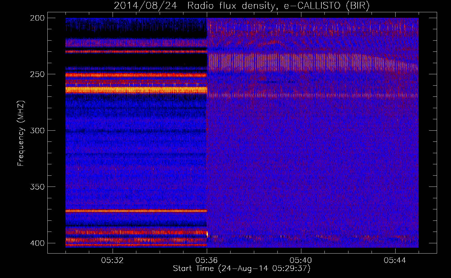Click the '400' frequency tick label
Screen dimensions: 451x278
[37, 243]
